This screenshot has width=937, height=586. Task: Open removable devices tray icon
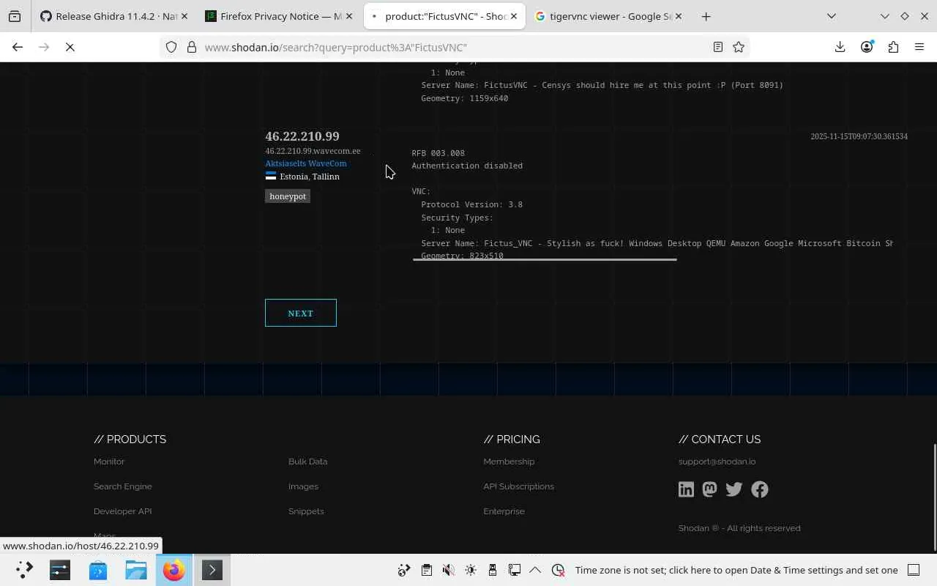click(x=493, y=570)
